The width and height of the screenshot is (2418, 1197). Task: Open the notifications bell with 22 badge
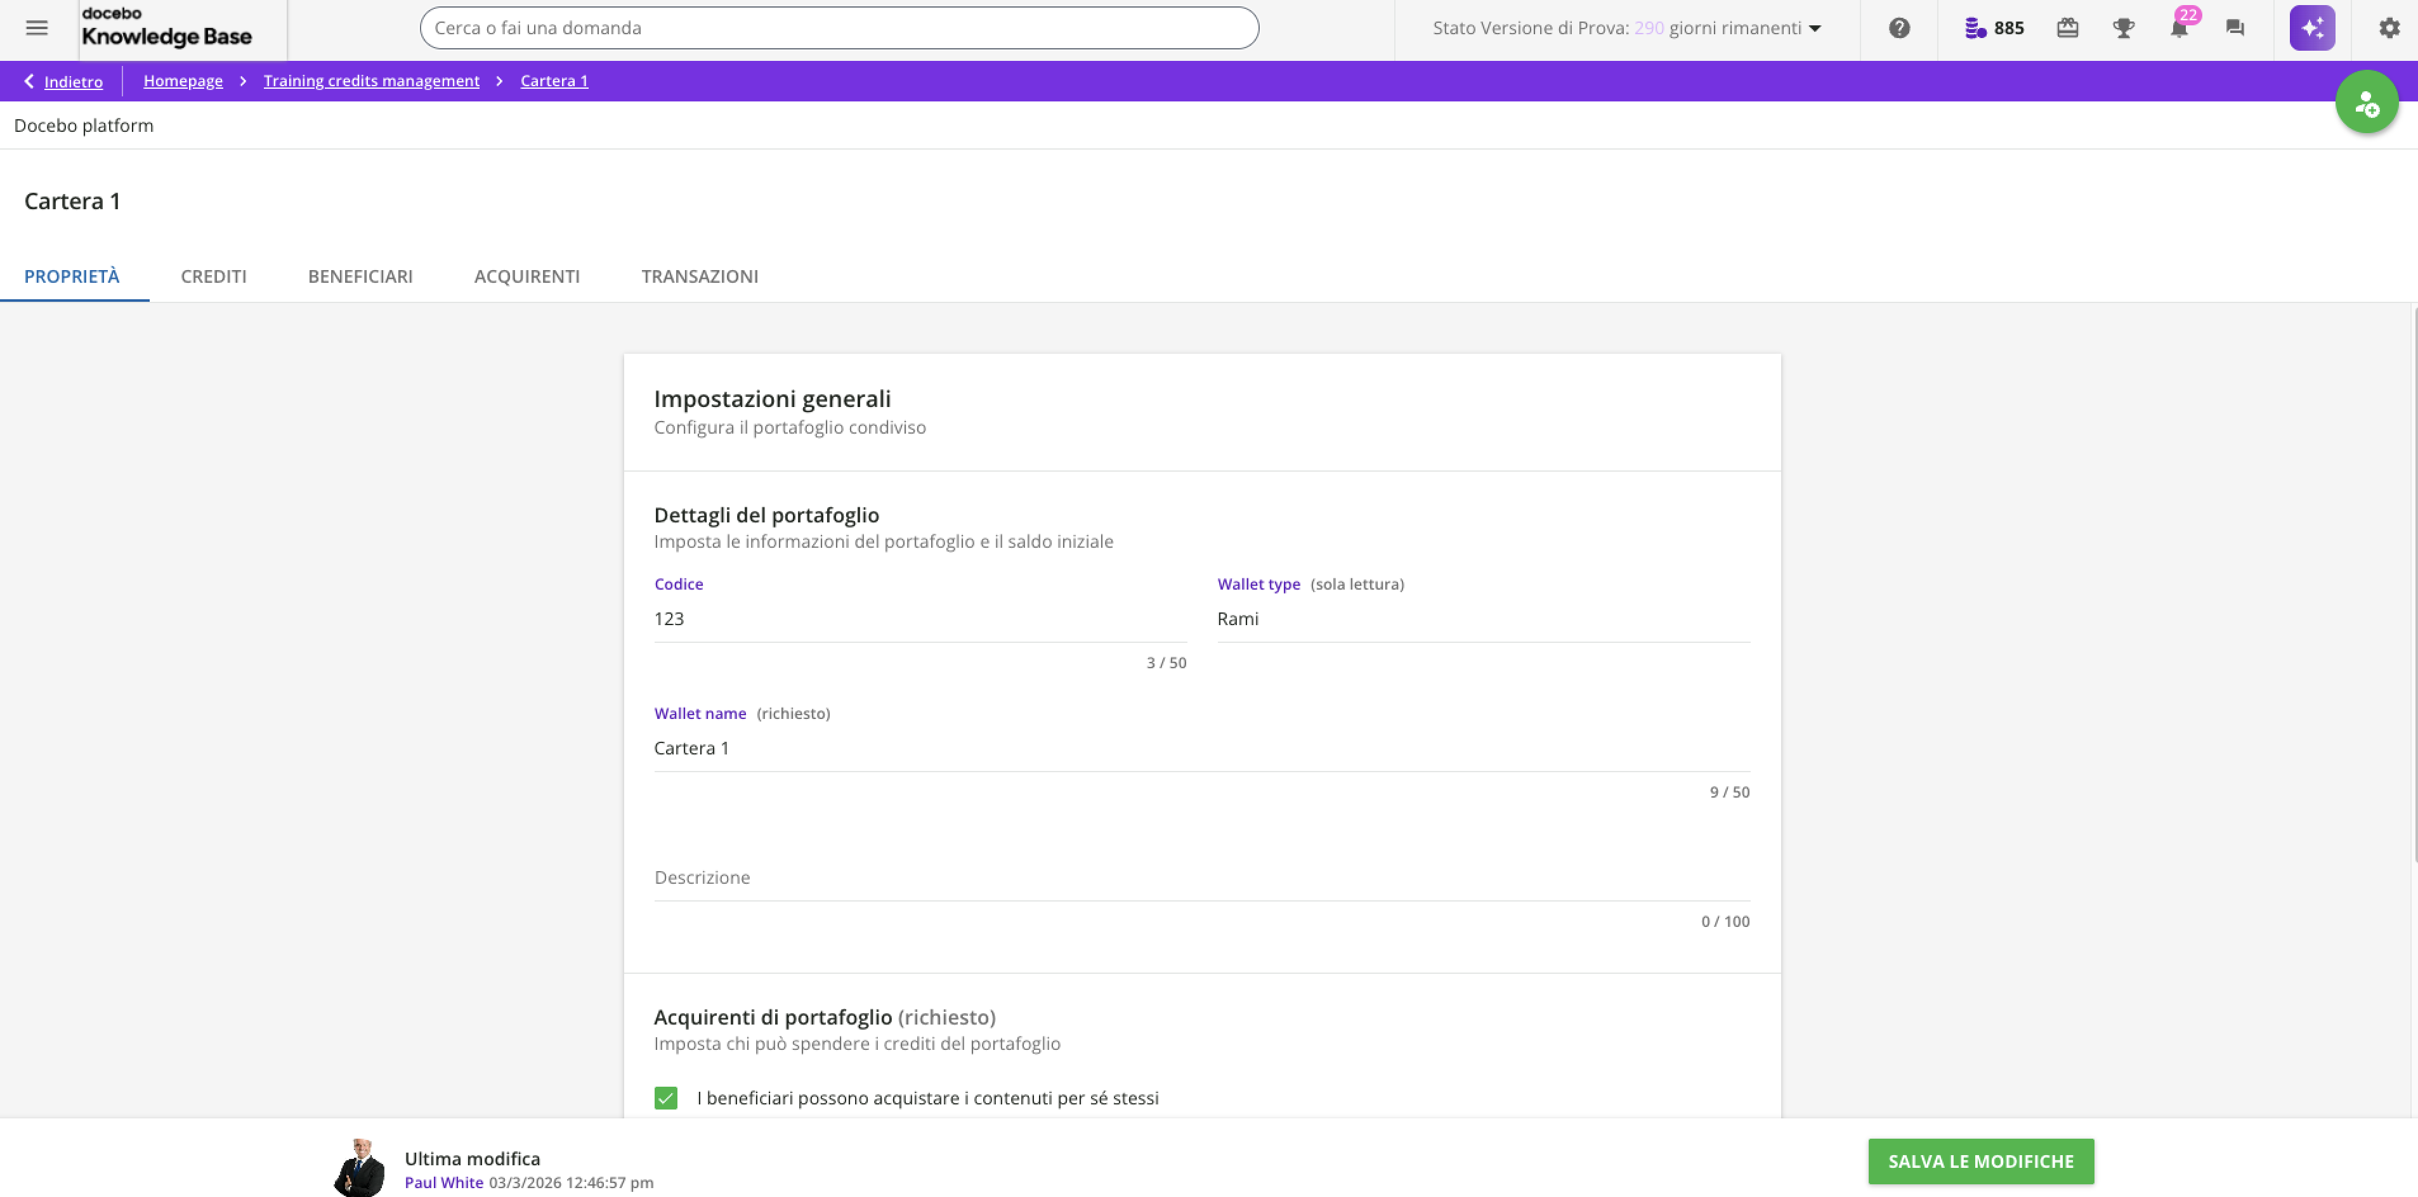[2179, 28]
